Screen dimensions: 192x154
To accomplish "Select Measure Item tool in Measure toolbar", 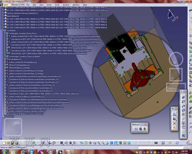I will pos(140,129).
